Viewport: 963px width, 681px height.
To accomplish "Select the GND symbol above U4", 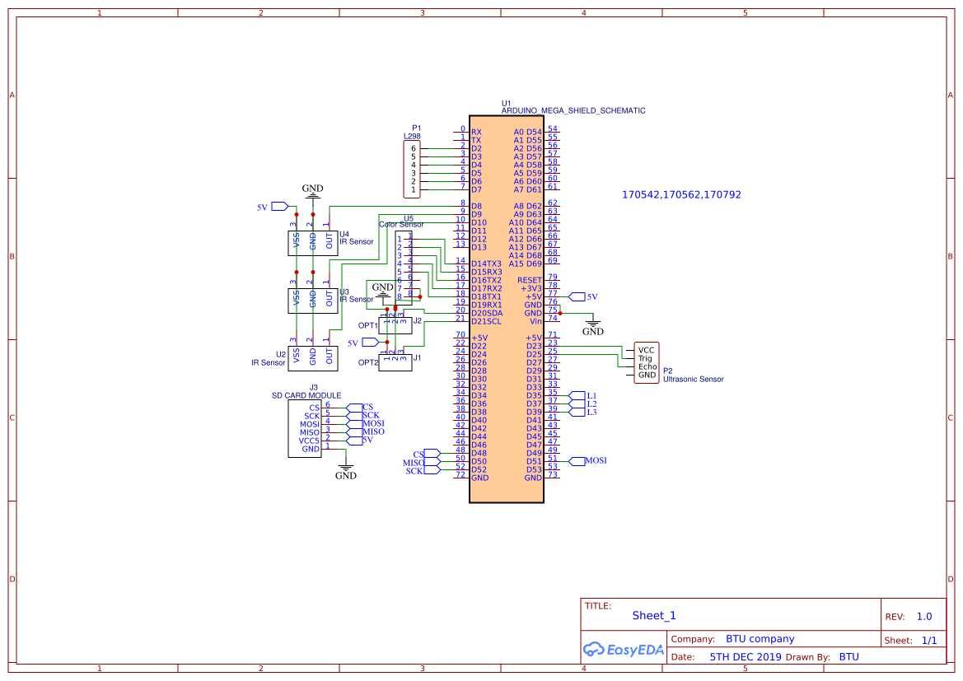I will click(x=311, y=191).
